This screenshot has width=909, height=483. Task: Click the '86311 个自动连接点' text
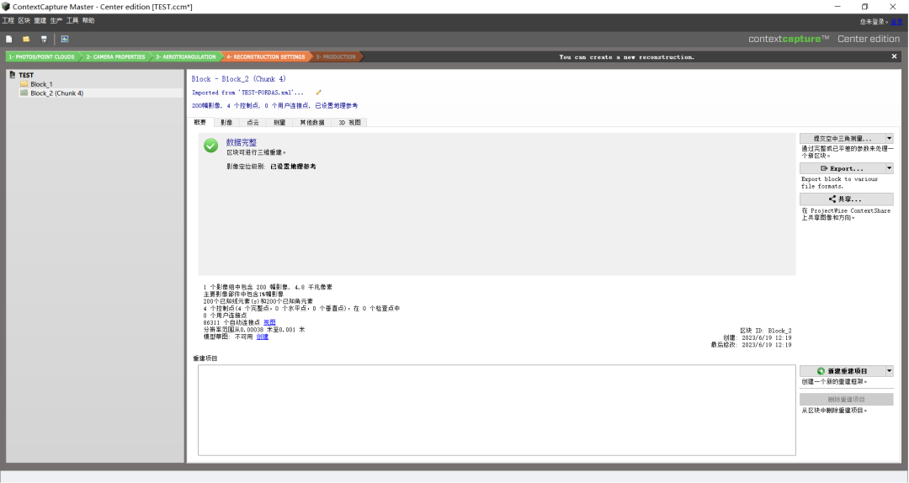232,322
